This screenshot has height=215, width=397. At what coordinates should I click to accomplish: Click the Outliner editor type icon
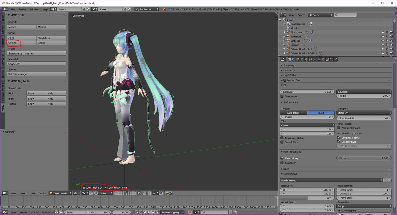pos(283,15)
